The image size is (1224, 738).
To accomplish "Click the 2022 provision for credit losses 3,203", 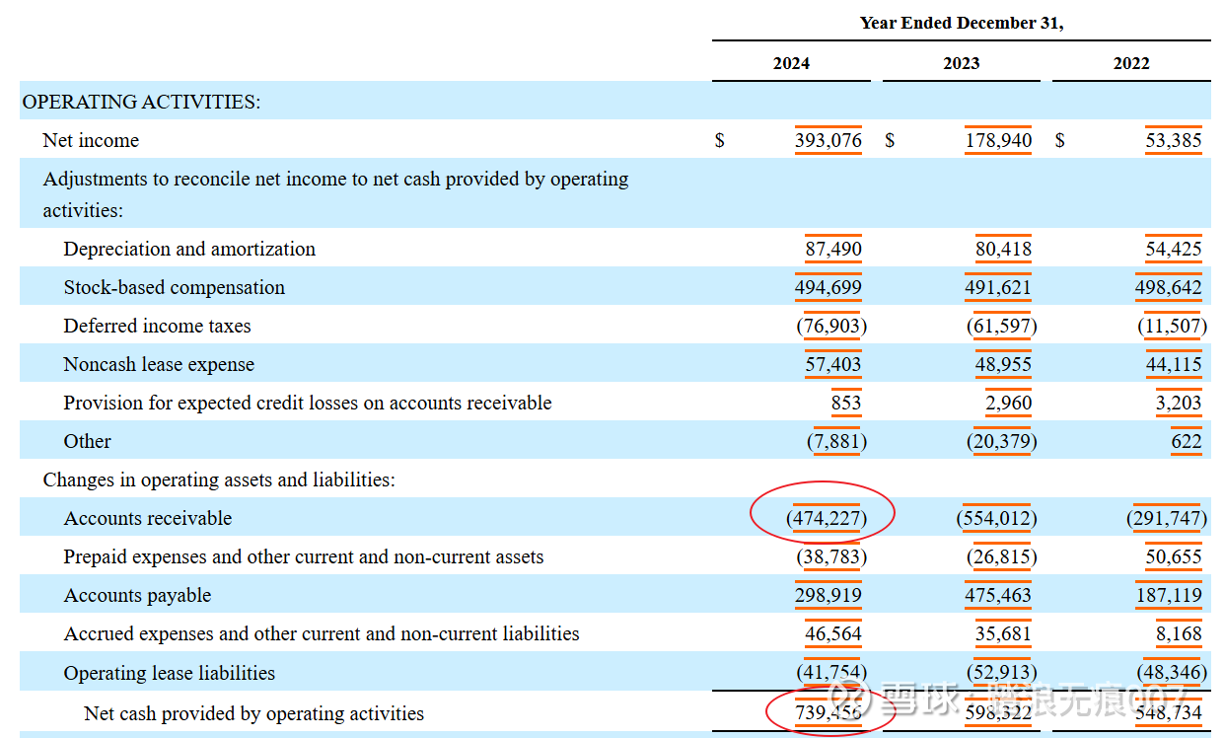I will 1173,403.
